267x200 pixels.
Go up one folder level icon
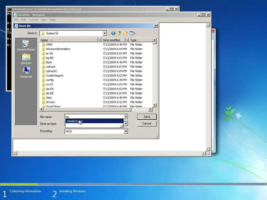pyautogui.click(x=119, y=33)
